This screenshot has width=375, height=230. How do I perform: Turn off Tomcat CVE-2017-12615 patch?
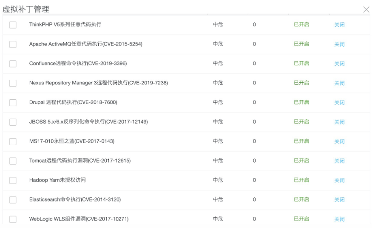tap(339, 161)
